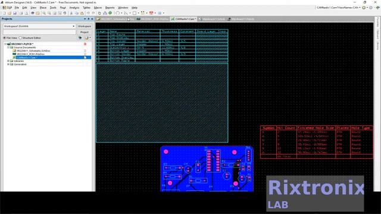The height and width of the screenshot is (214, 381).
Task: Click the empty project field below workspace
Action: 39,32
